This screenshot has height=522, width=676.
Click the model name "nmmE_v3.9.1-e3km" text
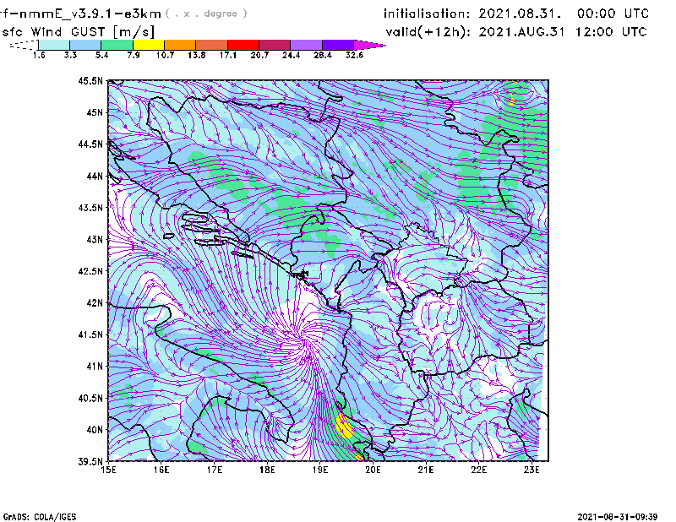(x=90, y=14)
